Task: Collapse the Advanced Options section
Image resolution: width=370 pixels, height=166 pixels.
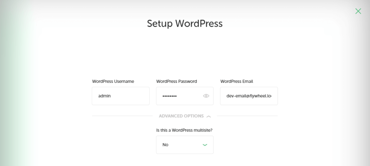Action: coord(185,116)
